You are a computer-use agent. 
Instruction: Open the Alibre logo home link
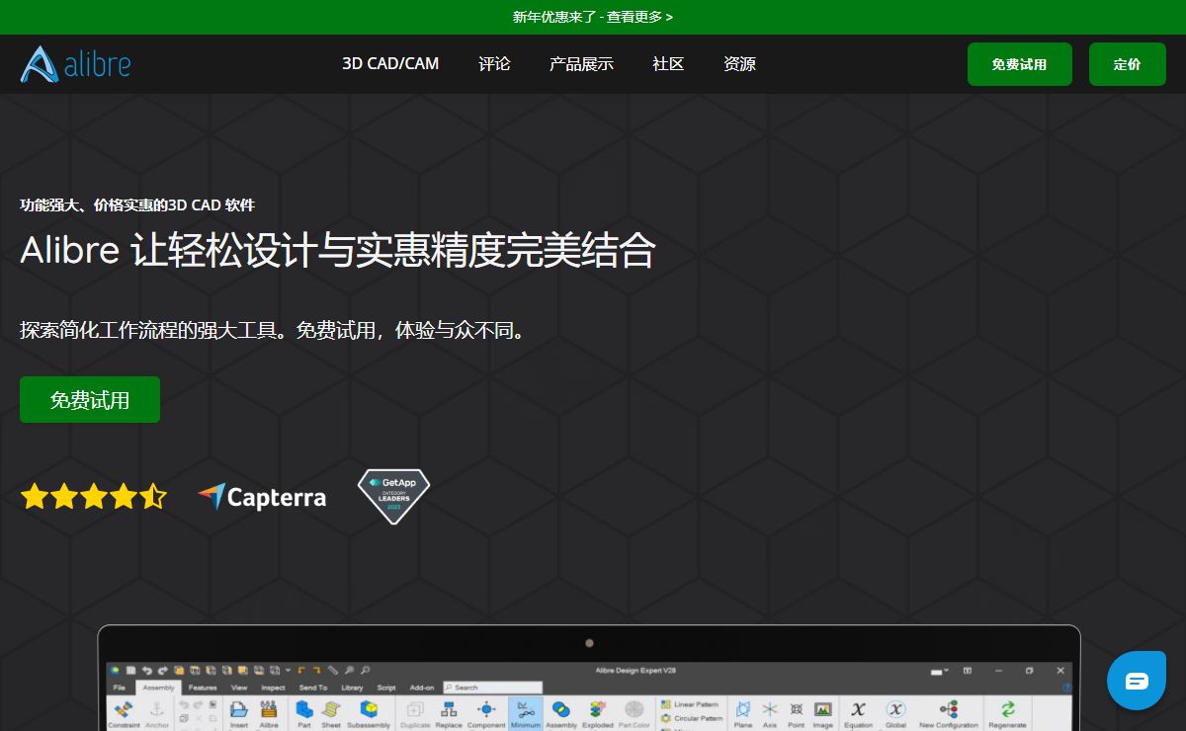point(75,64)
